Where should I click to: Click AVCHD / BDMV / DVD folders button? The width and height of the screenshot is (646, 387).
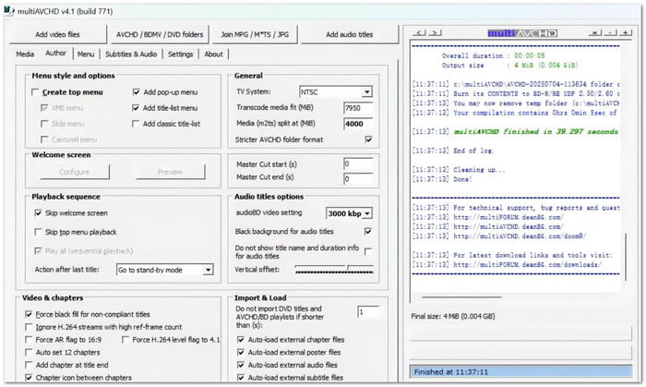coord(160,34)
